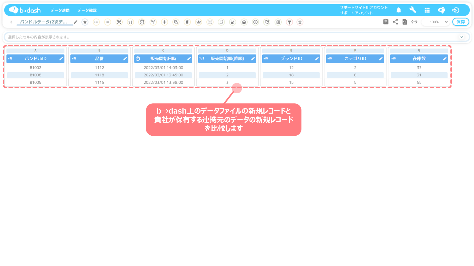Click the crown ranking toolbar icon

(199, 22)
